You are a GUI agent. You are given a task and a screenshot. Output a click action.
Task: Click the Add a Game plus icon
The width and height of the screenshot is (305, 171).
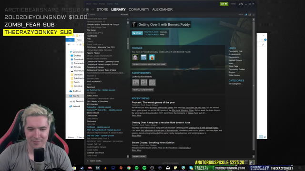pos(88,161)
